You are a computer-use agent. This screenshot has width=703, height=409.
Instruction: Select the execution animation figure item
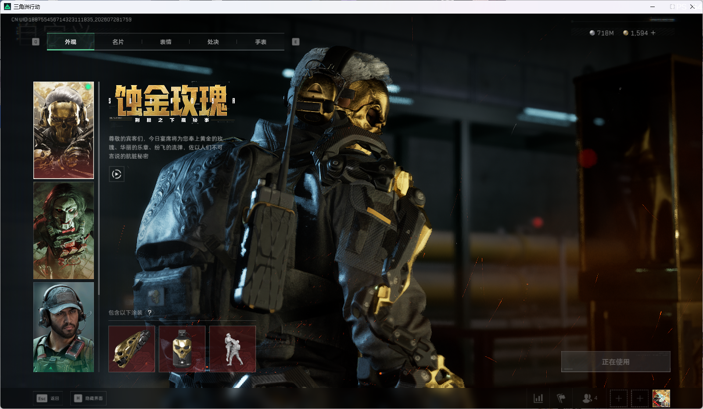pyautogui.click(x=233, y=349)
